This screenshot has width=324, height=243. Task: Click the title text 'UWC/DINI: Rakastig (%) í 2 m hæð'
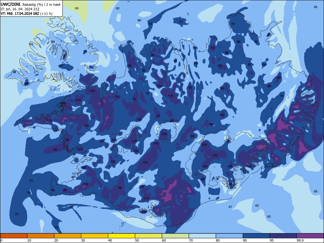[x=30, y=5]
